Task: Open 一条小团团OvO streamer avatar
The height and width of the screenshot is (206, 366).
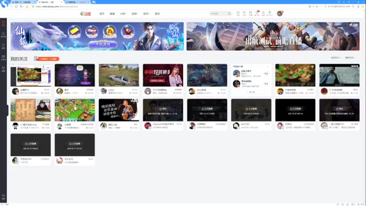Action: tap(324, 126)
